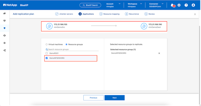Select the Resource groups radio button
This screenshot has height=106, width=201.
[x=67, y=45]
